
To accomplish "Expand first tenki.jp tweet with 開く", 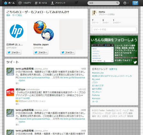I will pos(17,83).
